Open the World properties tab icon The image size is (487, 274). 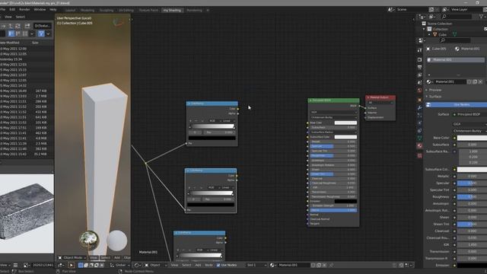click(419, 91)
